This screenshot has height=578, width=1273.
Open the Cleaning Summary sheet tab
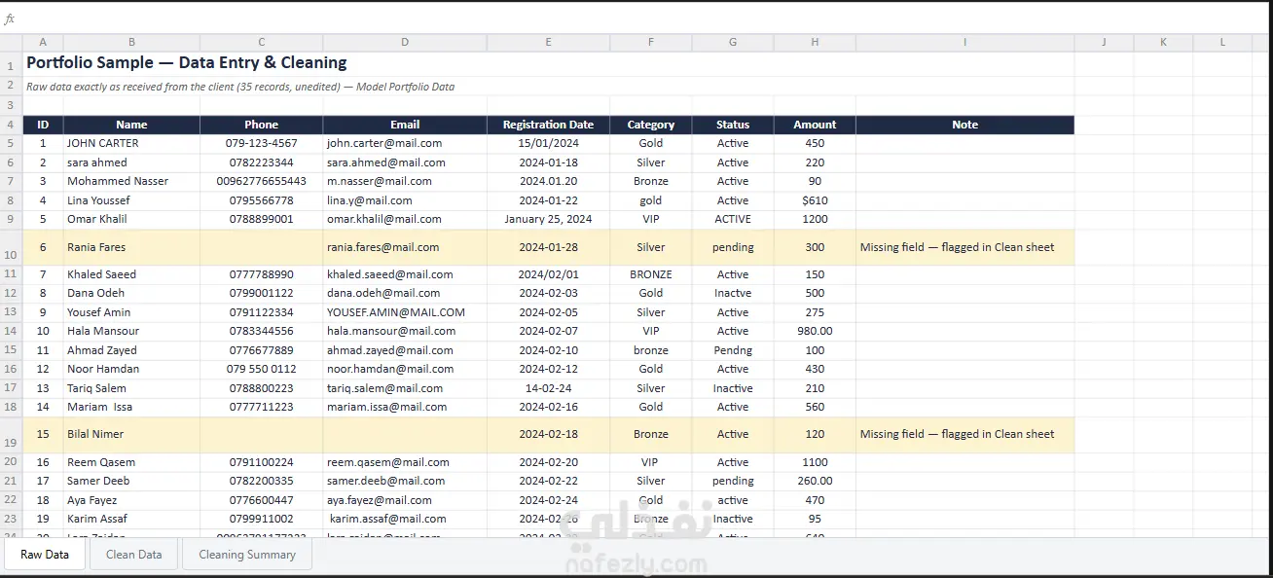point(247,554)
